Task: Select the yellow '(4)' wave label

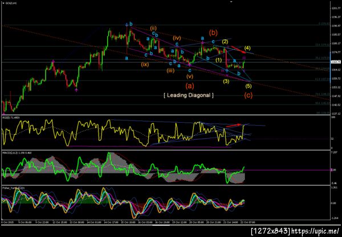Action: [247, 48]
